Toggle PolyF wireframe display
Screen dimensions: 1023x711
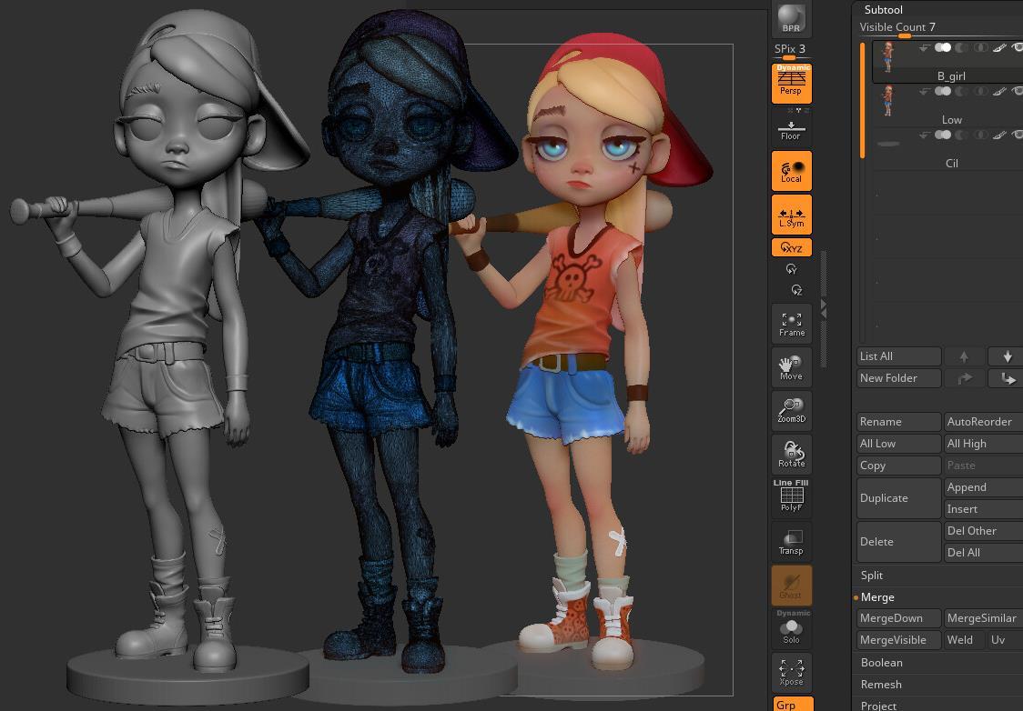tap(791, 496)
